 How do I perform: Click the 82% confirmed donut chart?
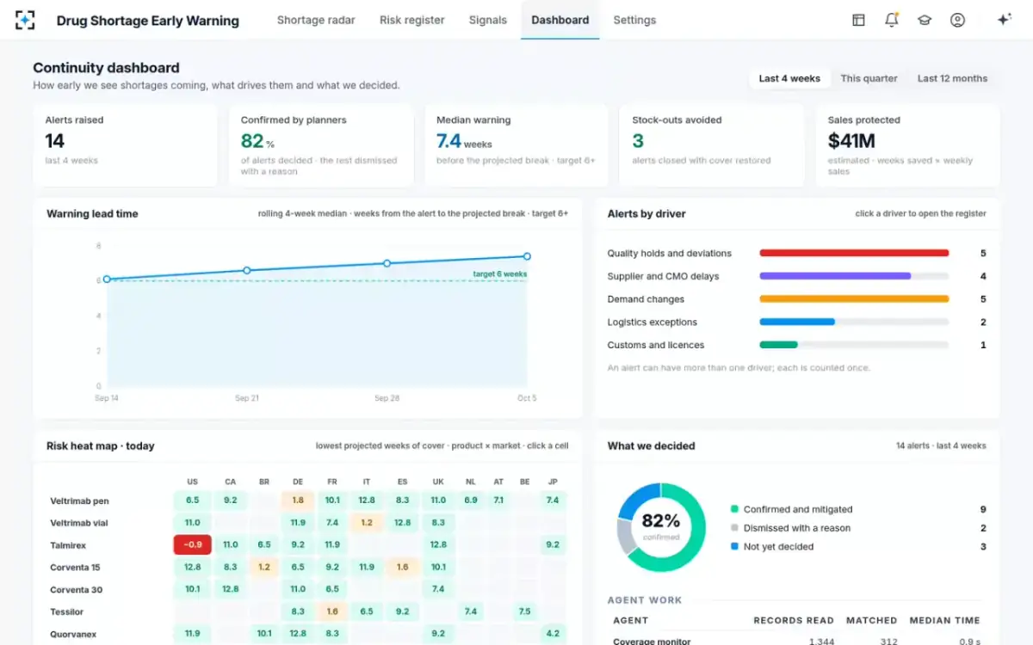tap(661, 527)
